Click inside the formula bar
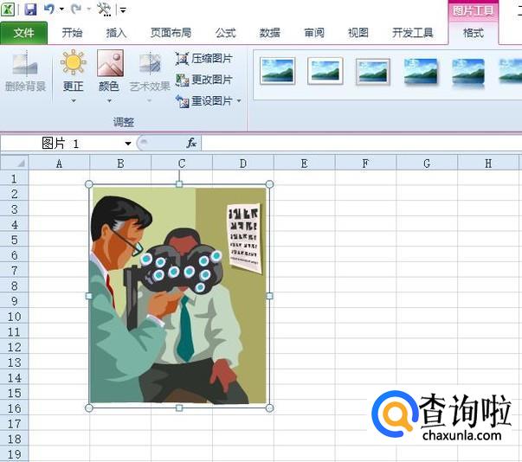 [362, 144]
